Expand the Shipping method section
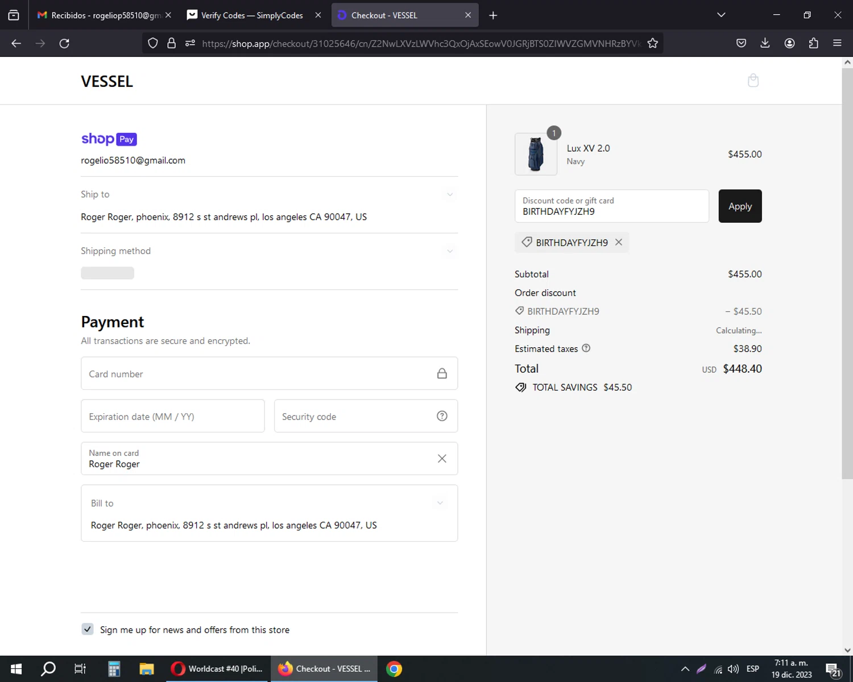Viewport: 853px width, 682px height. [x=450, y=251]
